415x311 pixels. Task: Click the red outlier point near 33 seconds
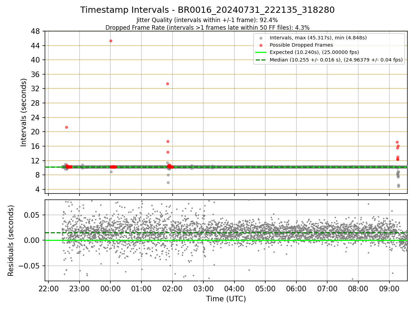167,84
